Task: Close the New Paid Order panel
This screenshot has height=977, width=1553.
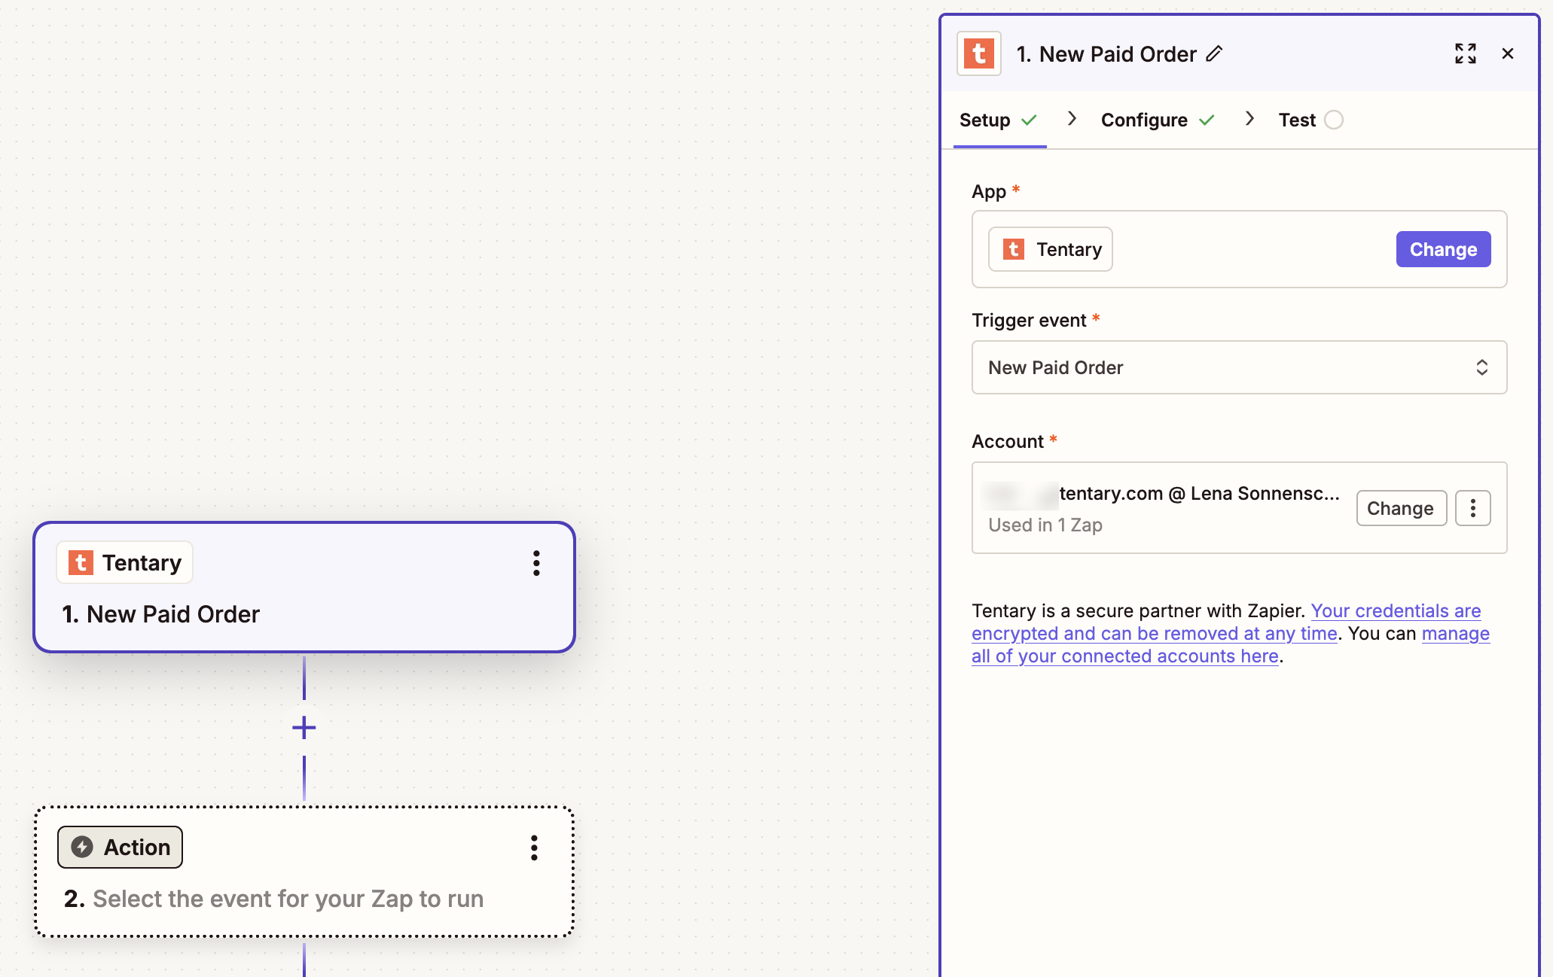Action: coord(1508,53)
